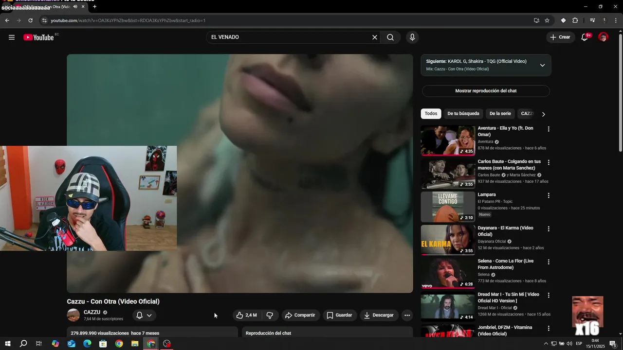This screenshot has height=350, width=623.
Task: Click the Descargar button
Action: pyautogui.click(x=379, y=315)
